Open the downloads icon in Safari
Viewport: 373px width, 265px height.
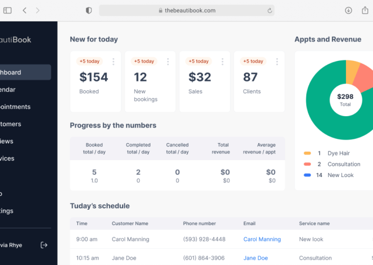349,11
